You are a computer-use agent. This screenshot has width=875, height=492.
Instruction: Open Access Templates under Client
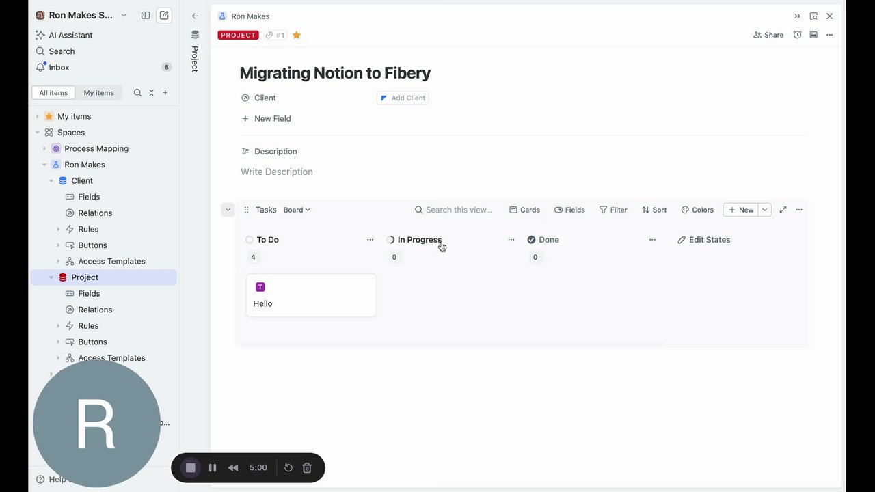(111, 261)
